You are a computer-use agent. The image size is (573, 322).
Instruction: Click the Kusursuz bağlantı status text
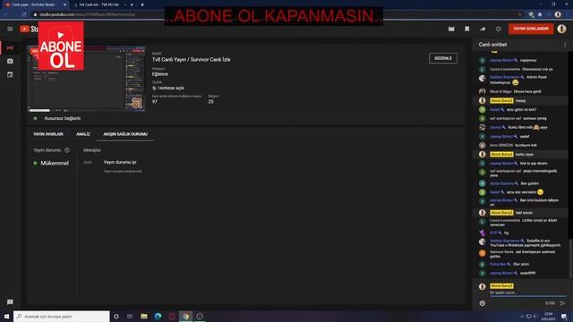tap(63, 118)
